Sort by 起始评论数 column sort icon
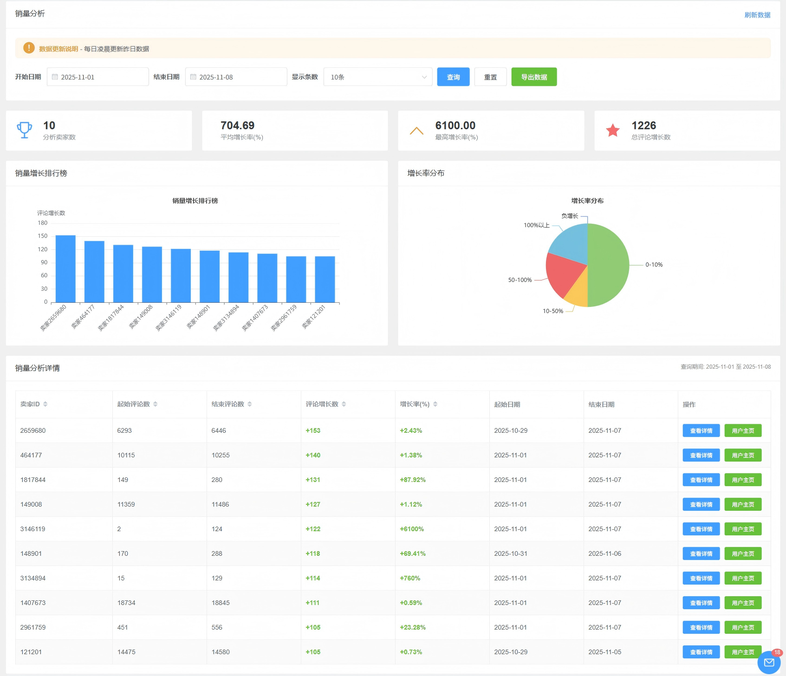 pos(155,404)
